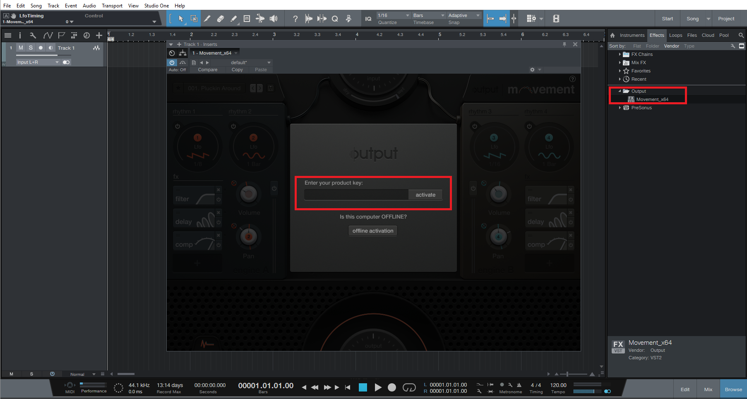This screenshot has height=399, width=747.
Task: Click the product key input field
Action: click(x=356, y=195)
